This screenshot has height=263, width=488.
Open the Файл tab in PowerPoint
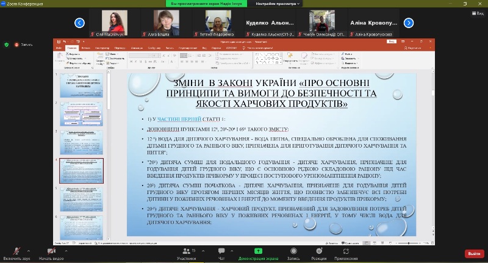tap(59, 47)
